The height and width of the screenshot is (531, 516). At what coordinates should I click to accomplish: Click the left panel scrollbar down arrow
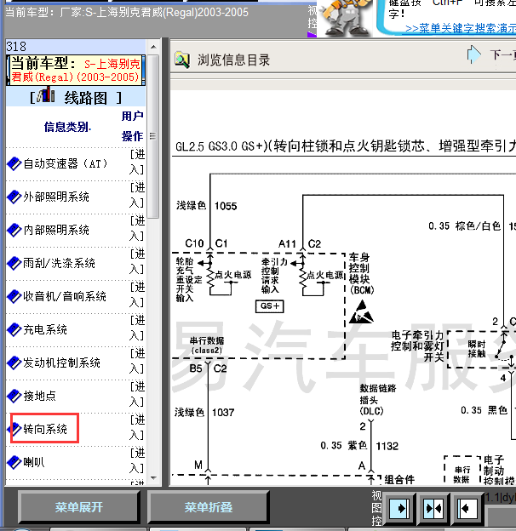[153, 478]
